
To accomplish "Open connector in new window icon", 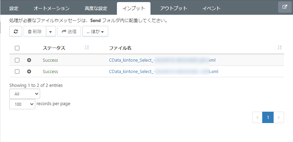I will [x=285, y=7].
